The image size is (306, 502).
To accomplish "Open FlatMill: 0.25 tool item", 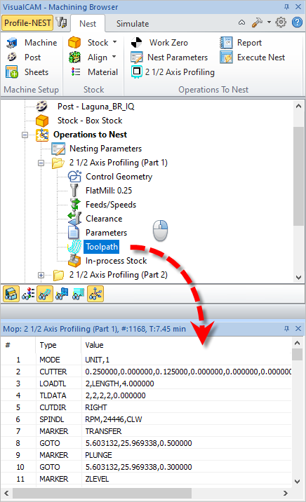I will [x=109, y=191].
